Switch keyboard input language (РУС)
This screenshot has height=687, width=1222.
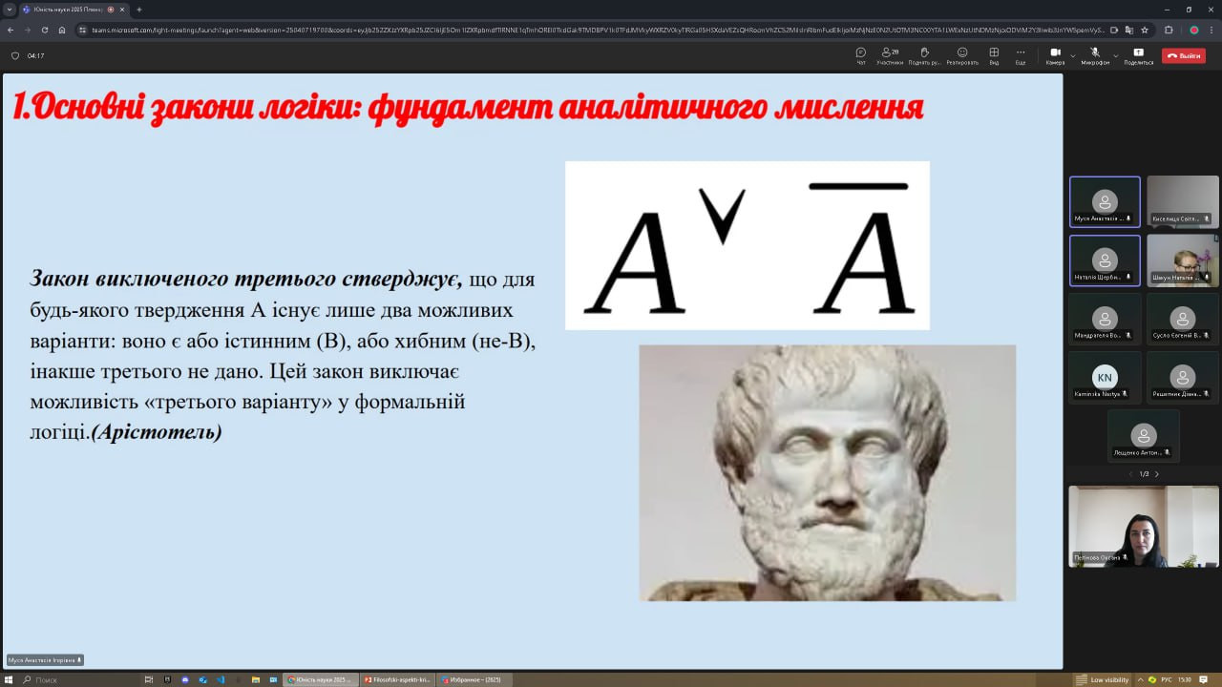pyautogui.click(x=1165, y=679)
